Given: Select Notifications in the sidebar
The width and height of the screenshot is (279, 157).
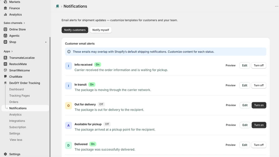Looking at the screenshot, I should (25, 108).
